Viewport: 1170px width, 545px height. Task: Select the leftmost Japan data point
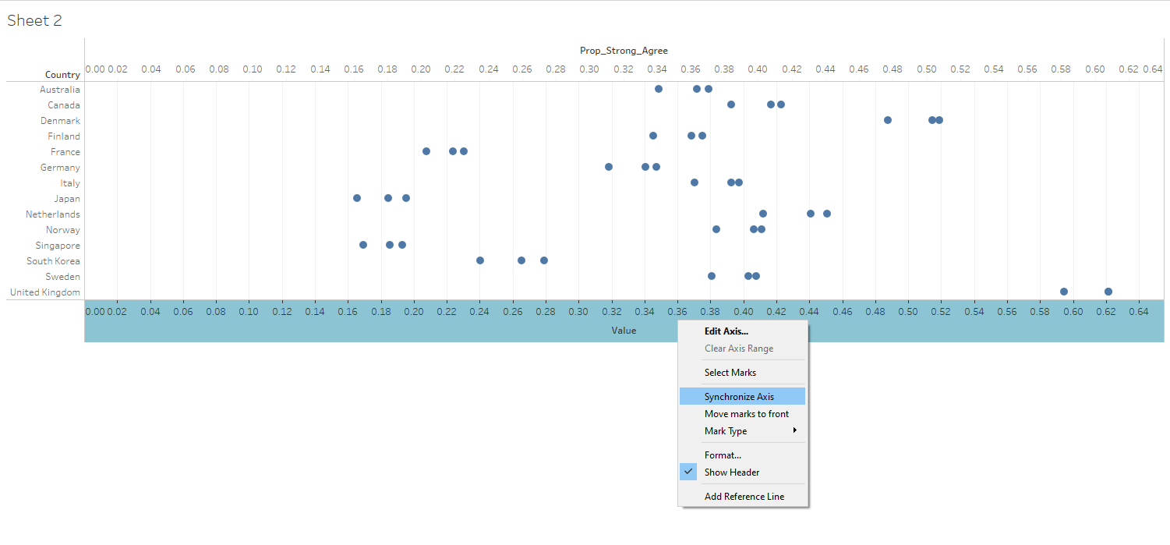(357, 198)
